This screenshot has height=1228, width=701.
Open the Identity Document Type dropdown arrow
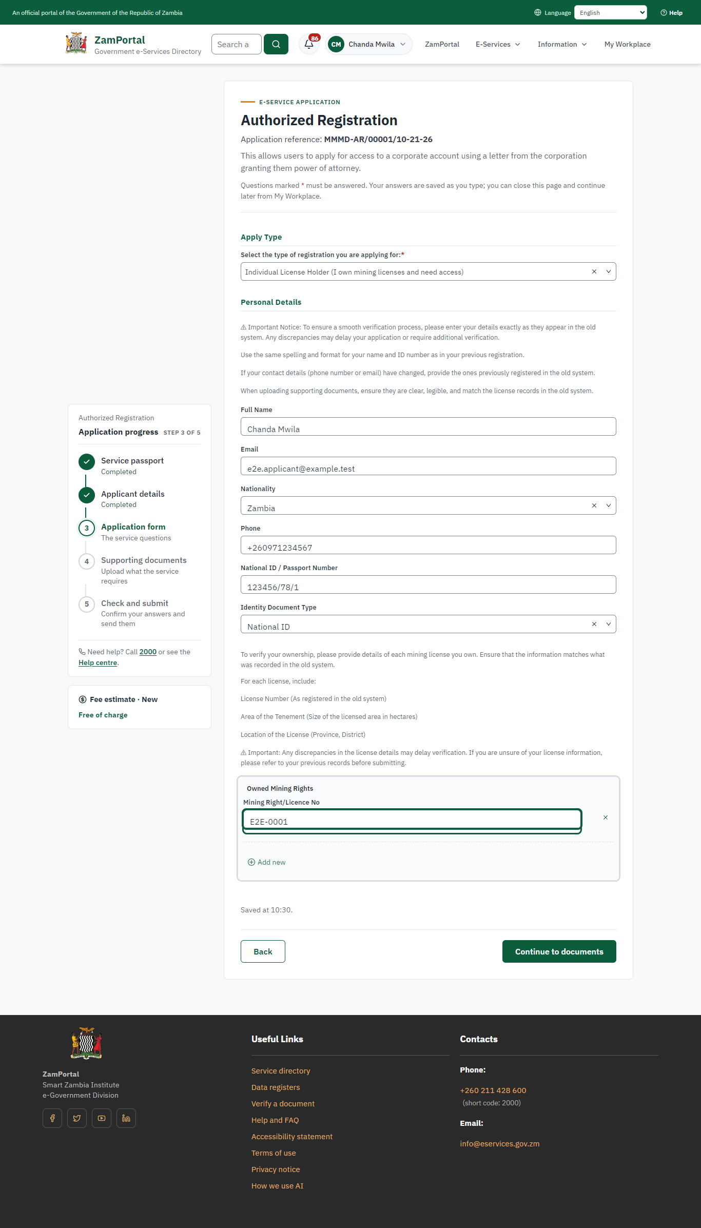pos(609,624)
